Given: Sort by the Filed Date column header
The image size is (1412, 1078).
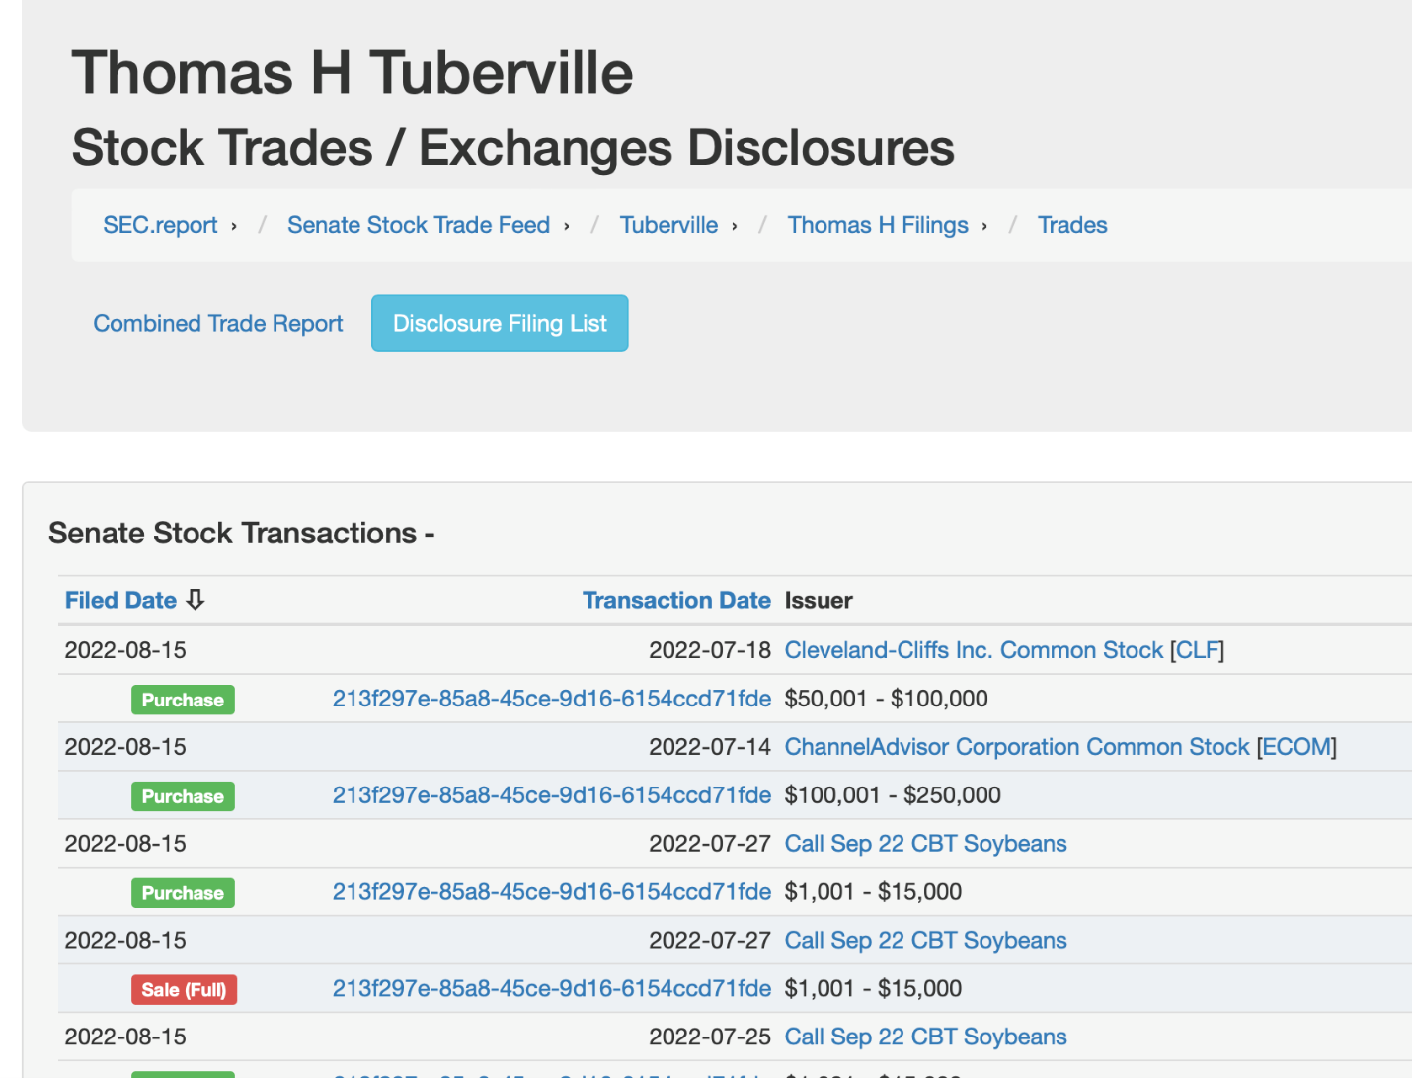Looking at the screenshot, I should 120,600.
